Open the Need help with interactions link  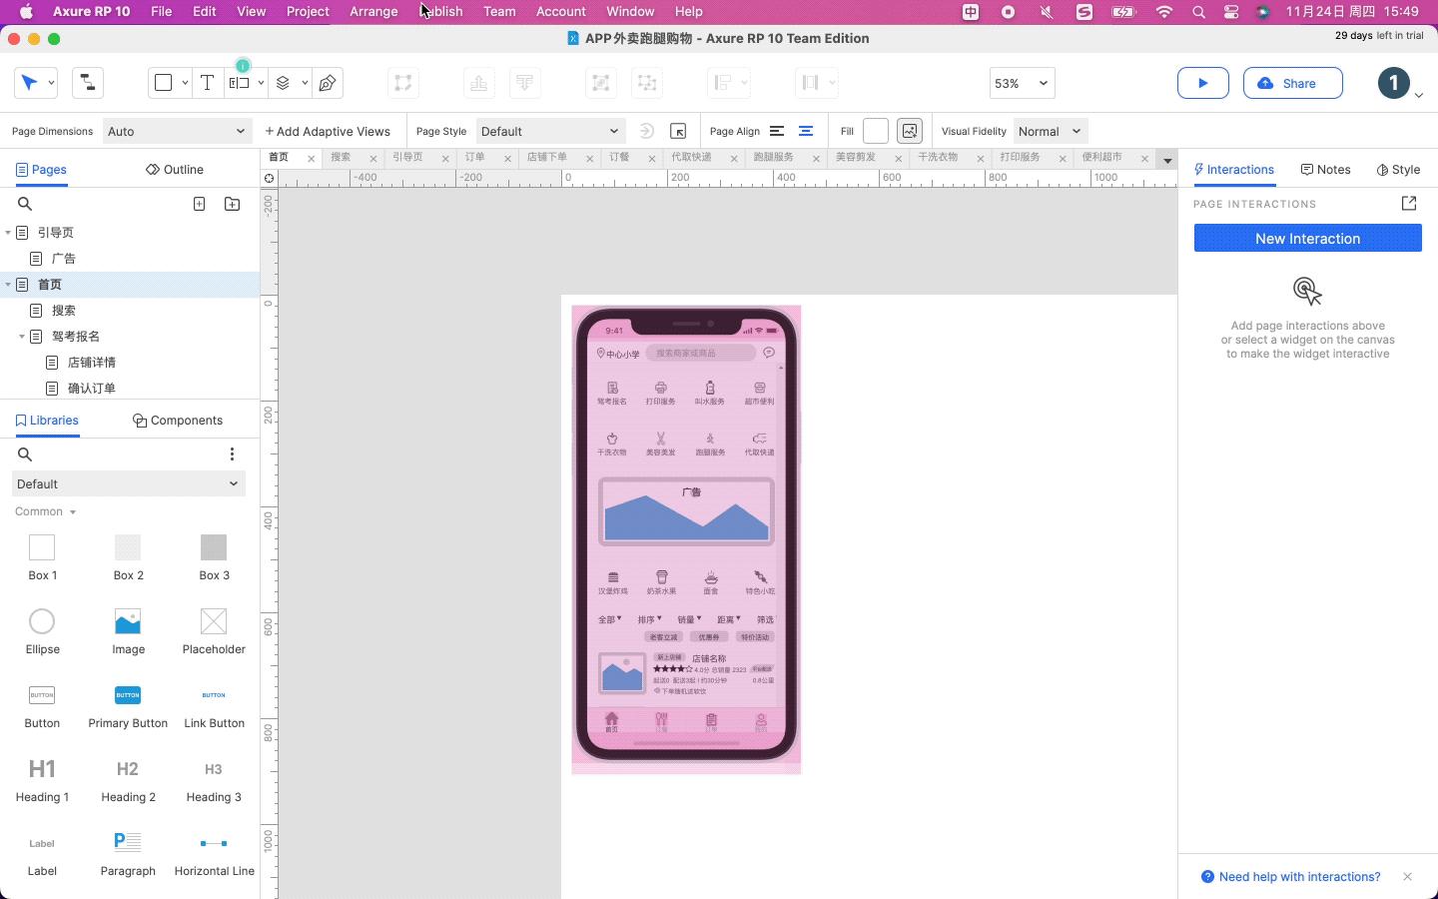[1299, 876]
